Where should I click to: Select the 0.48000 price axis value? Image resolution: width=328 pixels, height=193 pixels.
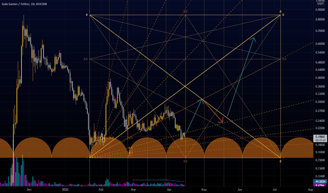[x=320, y=62]
